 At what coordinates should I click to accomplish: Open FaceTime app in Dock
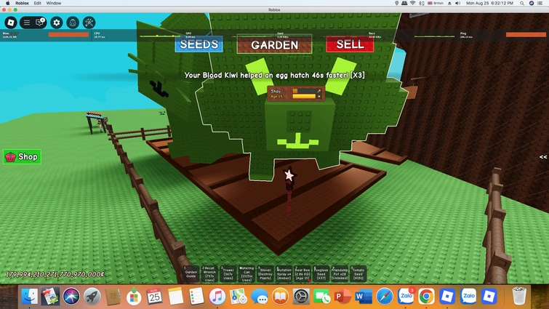point(322,297)
